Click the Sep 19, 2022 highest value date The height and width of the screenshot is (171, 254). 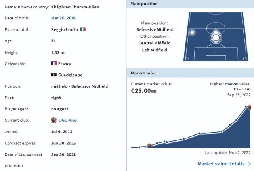pos(239,95)
